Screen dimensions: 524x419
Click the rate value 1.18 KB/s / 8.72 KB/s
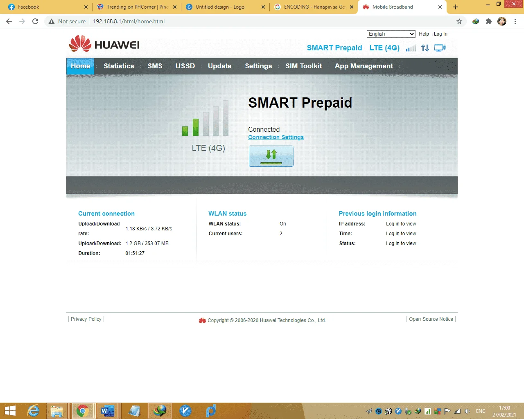[149, 229]
